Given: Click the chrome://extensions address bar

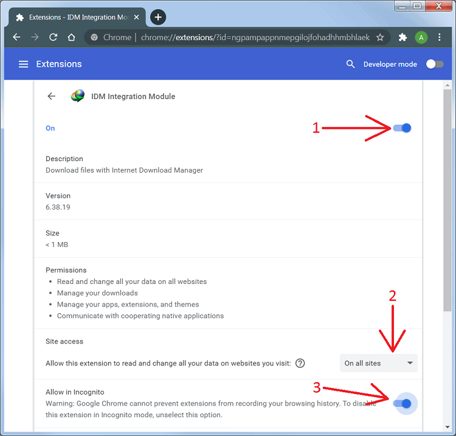Looking at the screenshot, I should (237, 37).
